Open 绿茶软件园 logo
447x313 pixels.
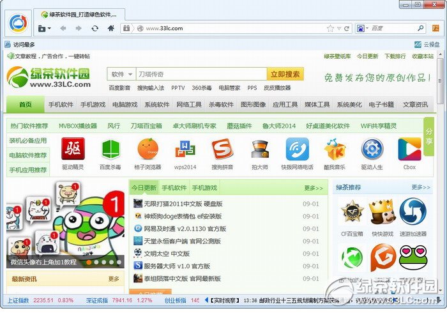(48, 77)
